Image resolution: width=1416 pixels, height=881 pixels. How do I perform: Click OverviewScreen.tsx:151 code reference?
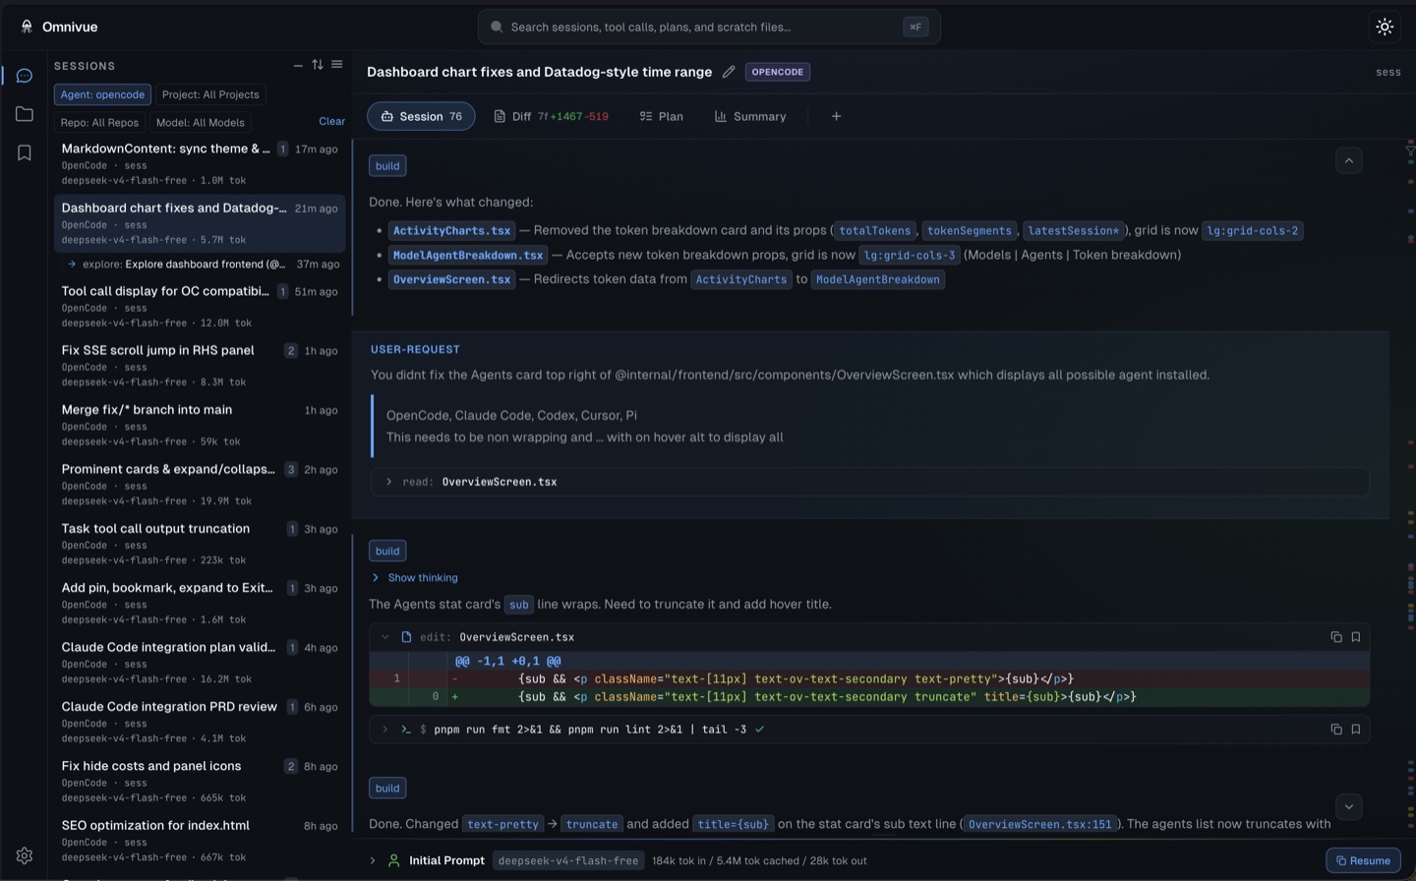point(1039,824)
